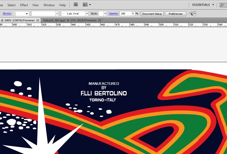This screenshot has height=154, width=227.
Task: Open the 2 pt. Oval brush dropdown
Action: [87, 14]
